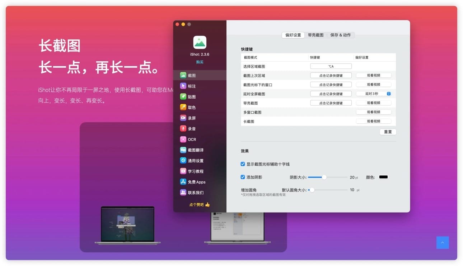The width and height of the screenshot is (463, 266).
Task: Disable the 添加阴影 shadow checkbox
Action: 243,177
